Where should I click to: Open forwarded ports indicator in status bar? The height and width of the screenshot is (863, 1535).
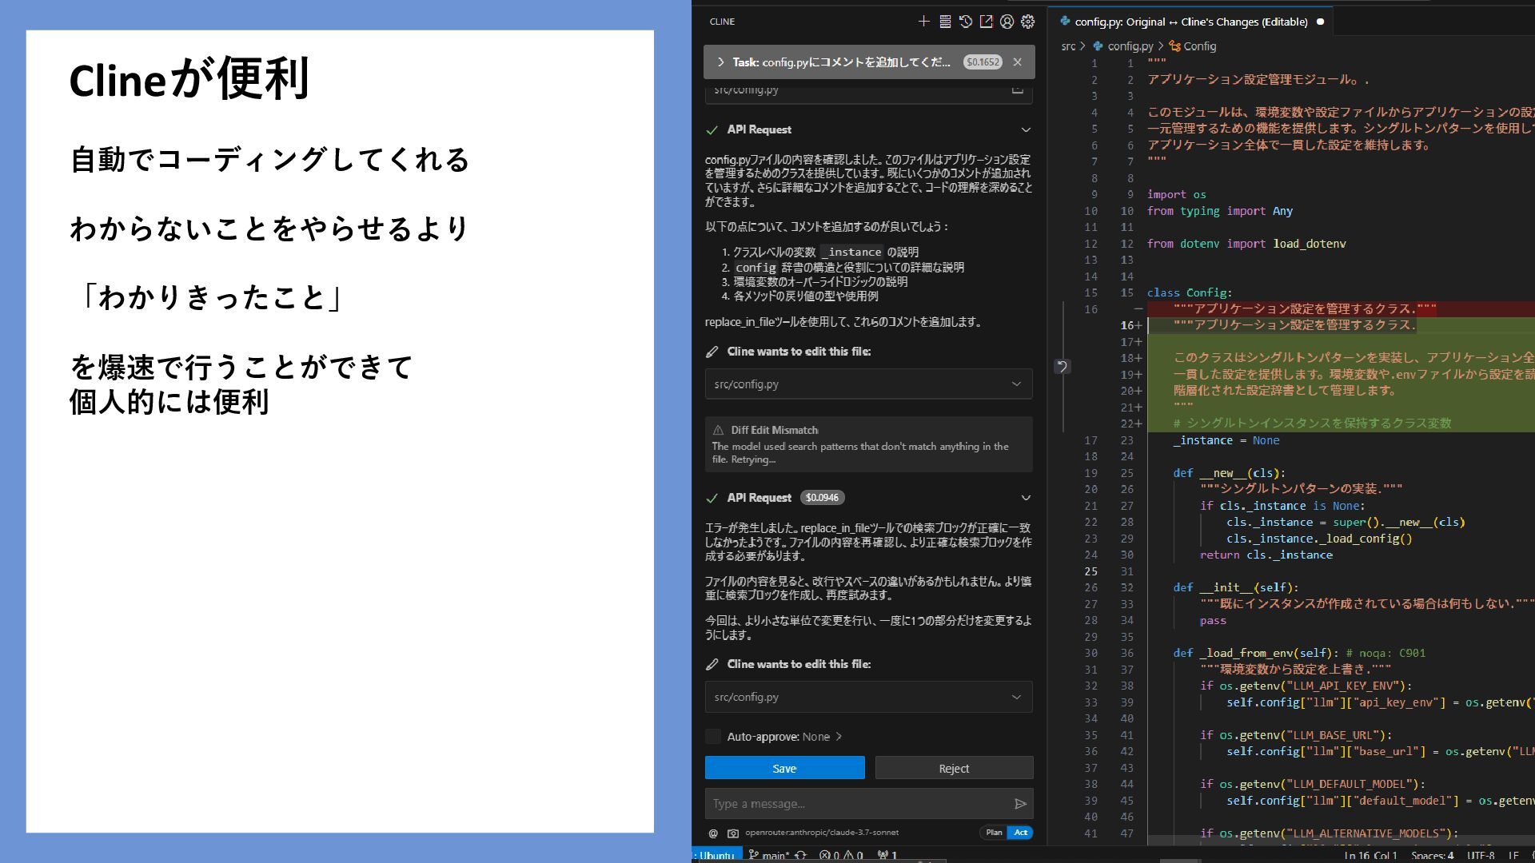tap(887, 855)
